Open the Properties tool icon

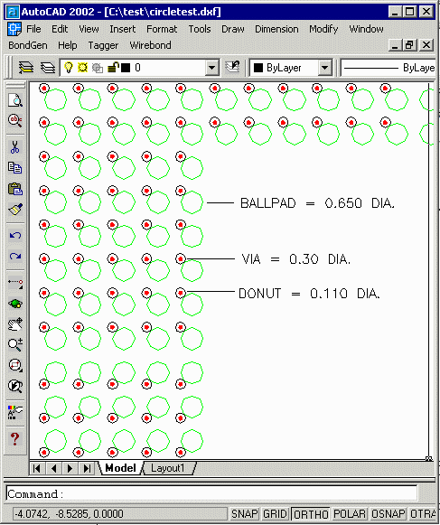[x=15, y=412]
